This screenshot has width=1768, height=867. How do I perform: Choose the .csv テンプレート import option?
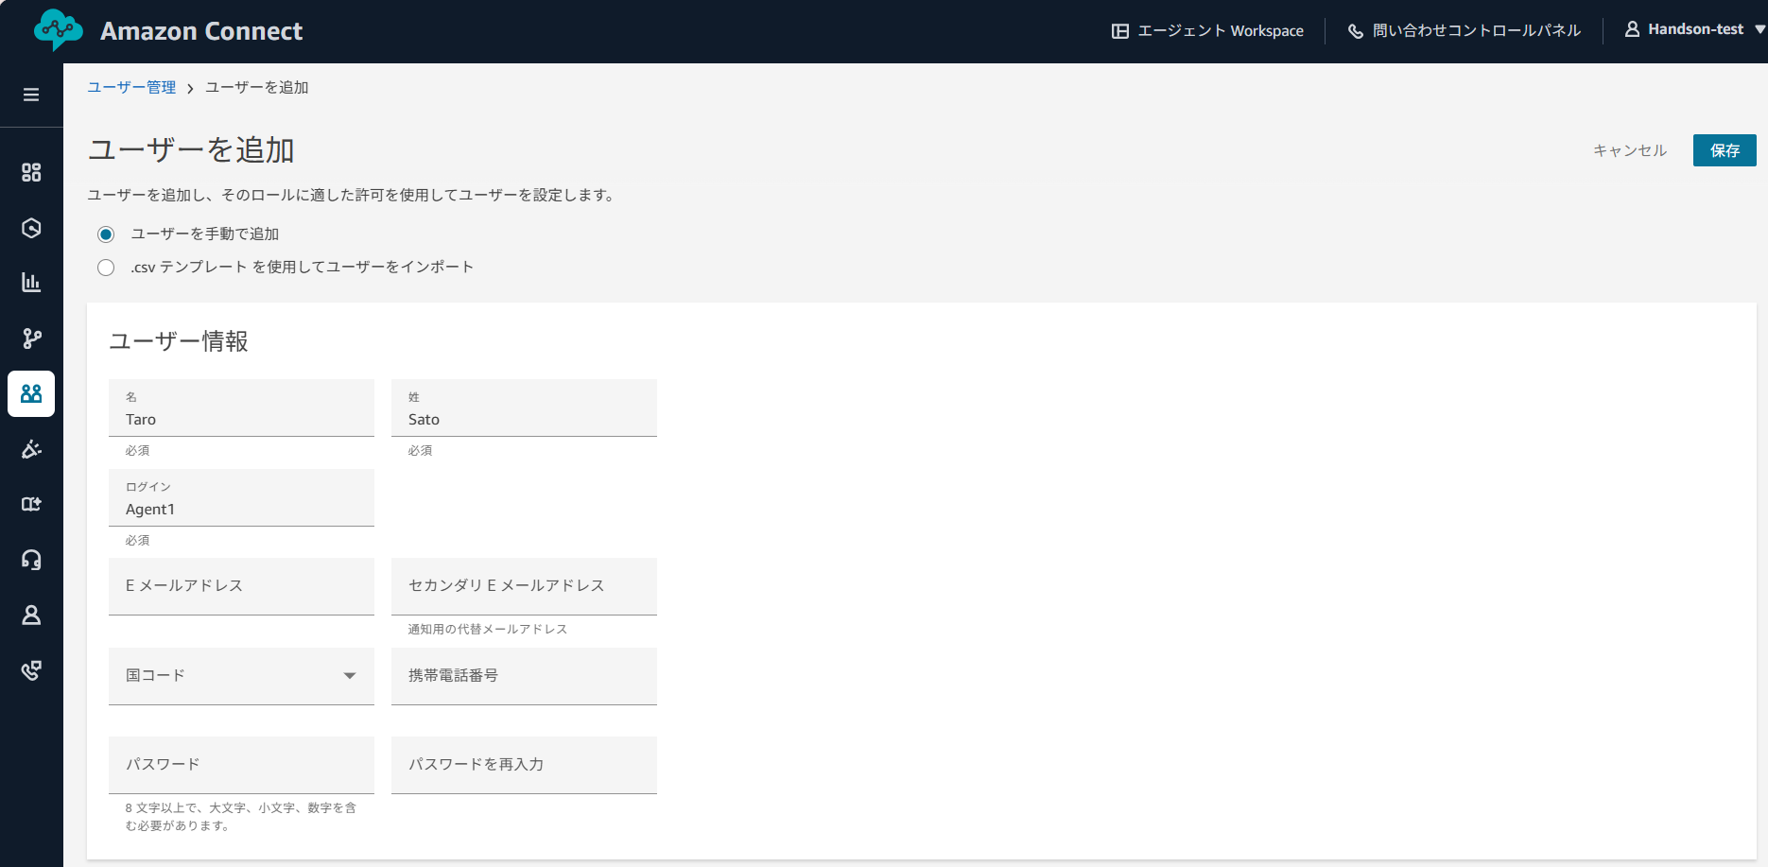click(105, 267)
